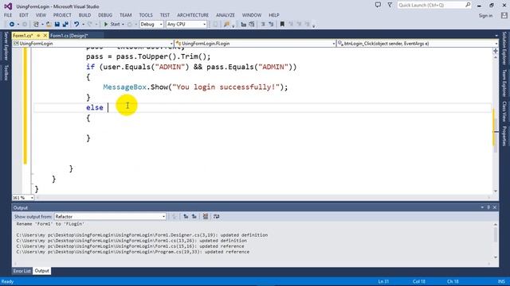Viewport: 510px width, 286px height.
Task: Open the Class View side tab
Action: pos(504,111)
